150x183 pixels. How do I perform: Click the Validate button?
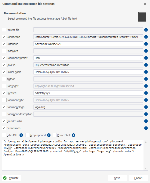point(12,178)
